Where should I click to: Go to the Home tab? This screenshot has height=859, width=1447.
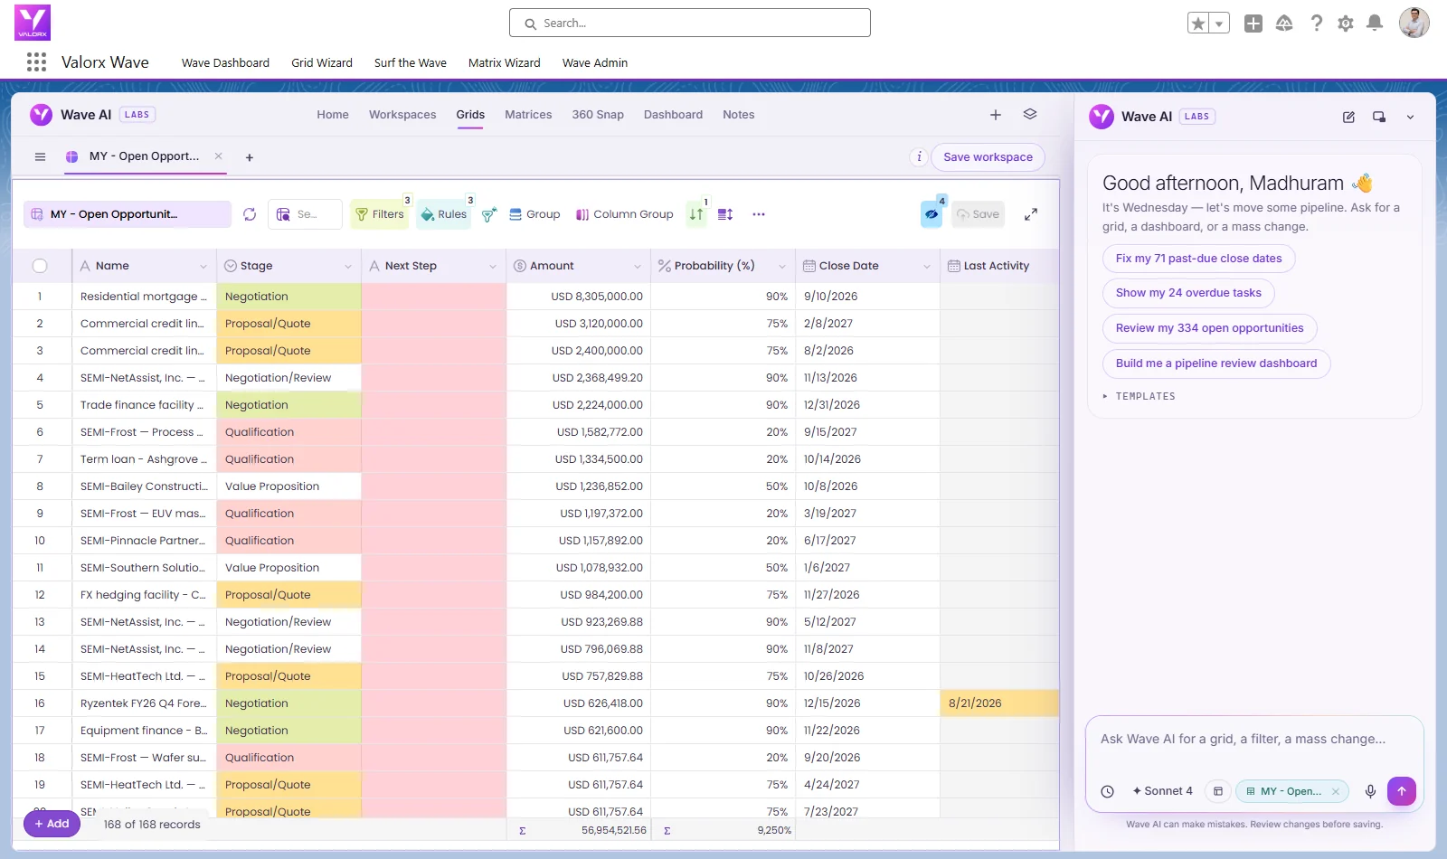[x=333, y=115]
